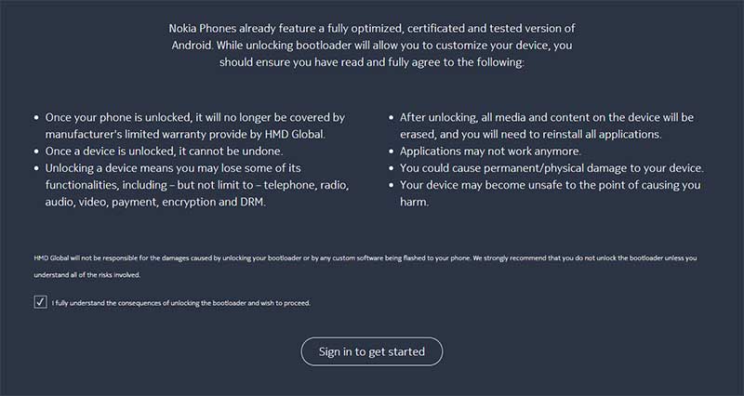Click bullet marker beside 'Your device may become unsafe'
The width and height of the screenshot is (744, 396).
[391, 185]
